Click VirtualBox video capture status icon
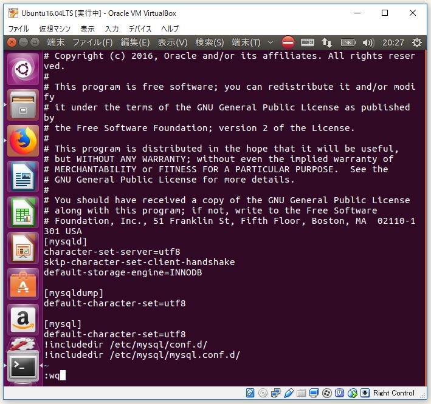Viewport: 431px width, 404px height. coord(327,393)
